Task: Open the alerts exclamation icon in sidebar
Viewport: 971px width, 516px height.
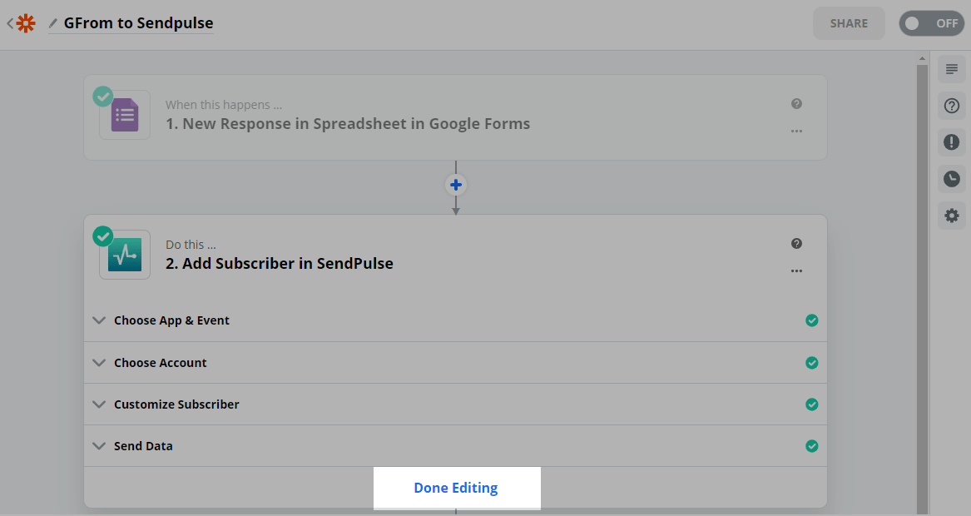Action: pos(952,142)
